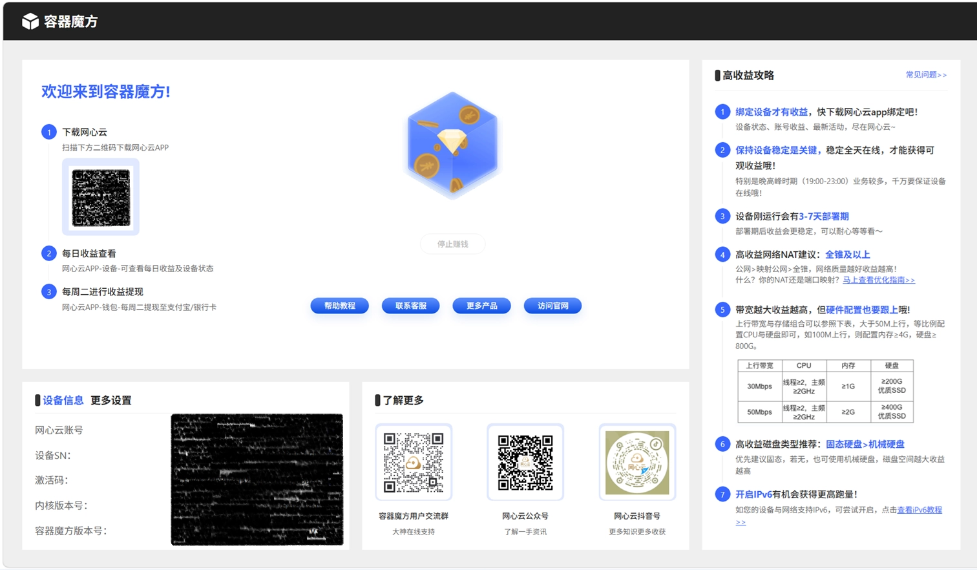Click the 停止赚钱 button
Viewport: 977px width, 570px height.
pyautogui.click(x=452, y=244)
